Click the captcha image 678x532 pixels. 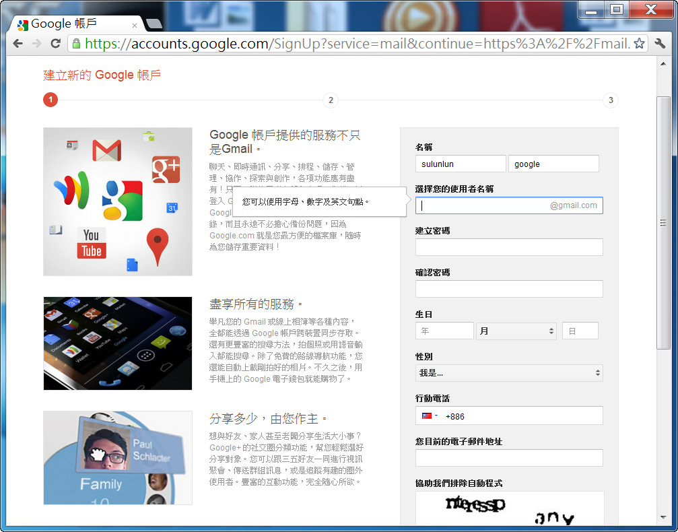(510, 508)
